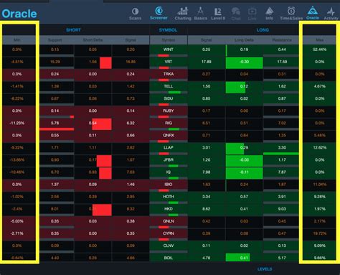This screenshot has height=275, width=340.
Task: Click VRT long Signal value 17.89
Action: click(x=206, y=62)
